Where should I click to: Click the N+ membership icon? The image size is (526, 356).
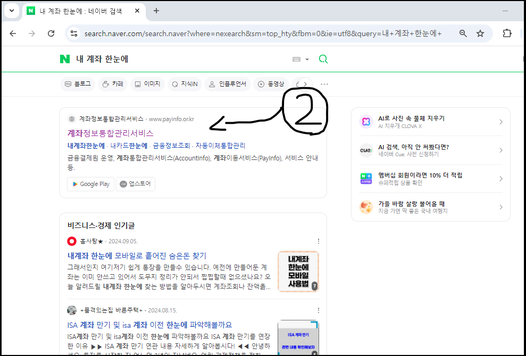point(366,179)
